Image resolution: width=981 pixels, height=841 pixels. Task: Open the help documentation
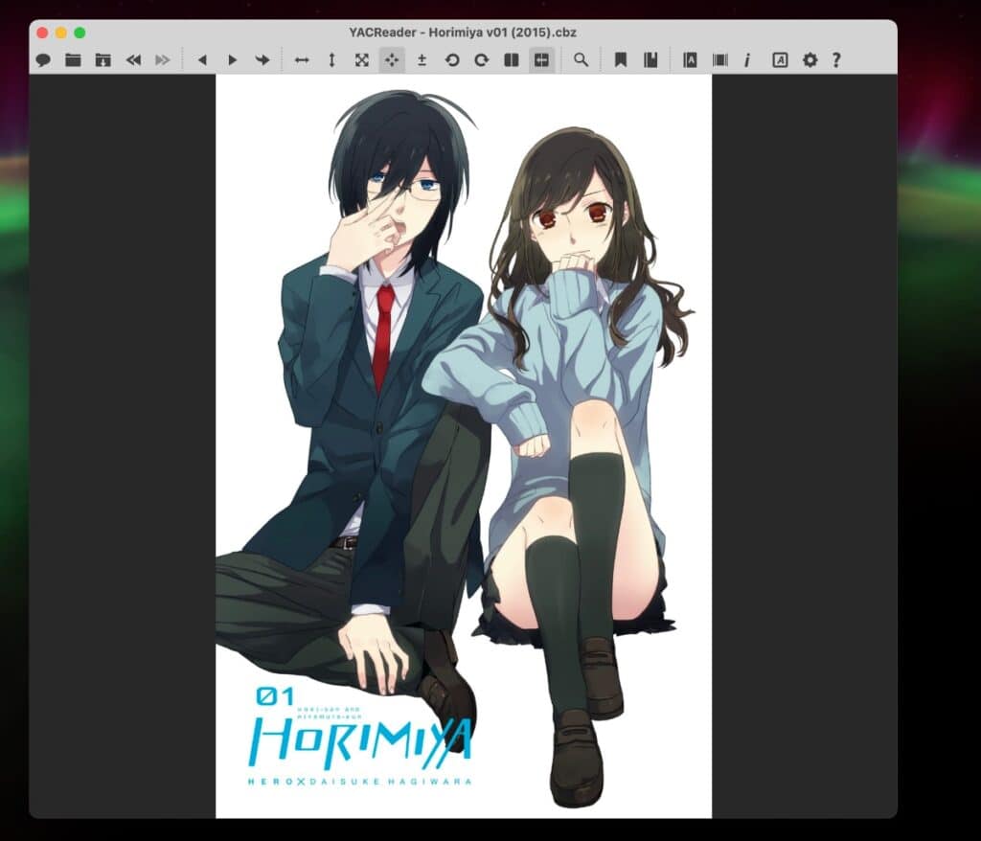point(835,59)
